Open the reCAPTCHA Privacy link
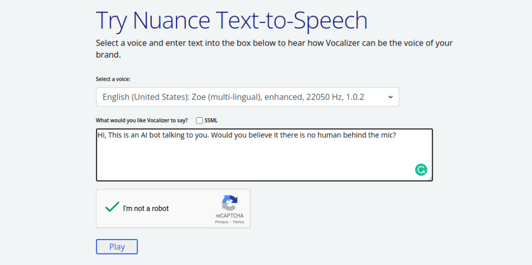 click(x=221, y=222)
